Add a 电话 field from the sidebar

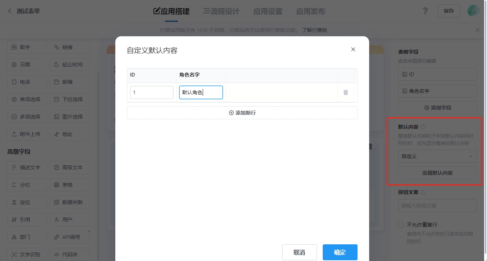point(27,82)
